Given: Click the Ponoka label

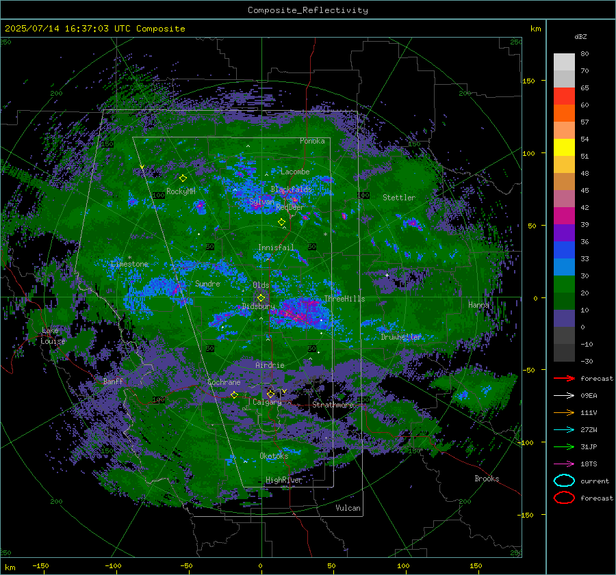Looking at the screenshot, I should [312, 141].
